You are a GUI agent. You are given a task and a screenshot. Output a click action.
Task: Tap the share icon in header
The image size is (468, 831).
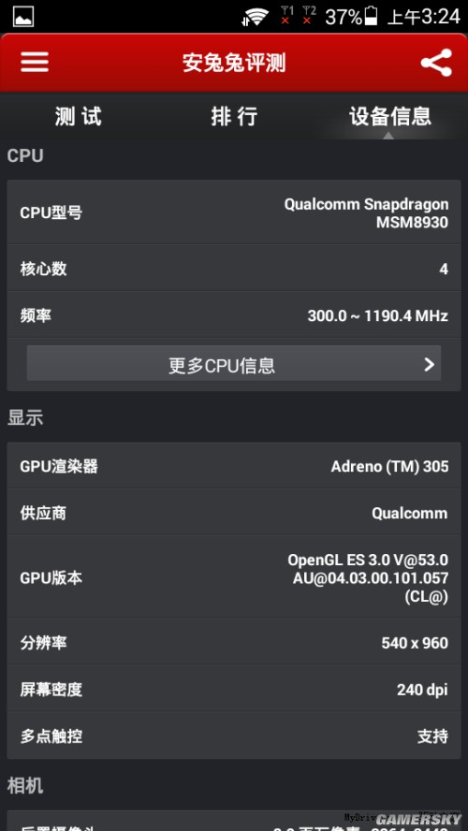(436, 63)
